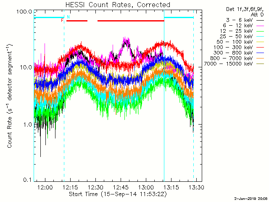Click the red legend line for 100-300 keV
The image size is (269, 202).
tap(260, 48)
